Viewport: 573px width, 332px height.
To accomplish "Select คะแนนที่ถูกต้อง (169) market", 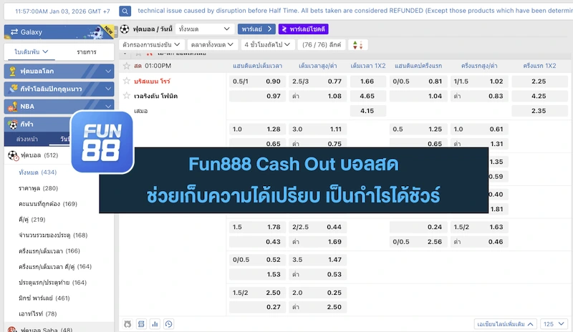I will pyautogui.click(x=48, y=204).
